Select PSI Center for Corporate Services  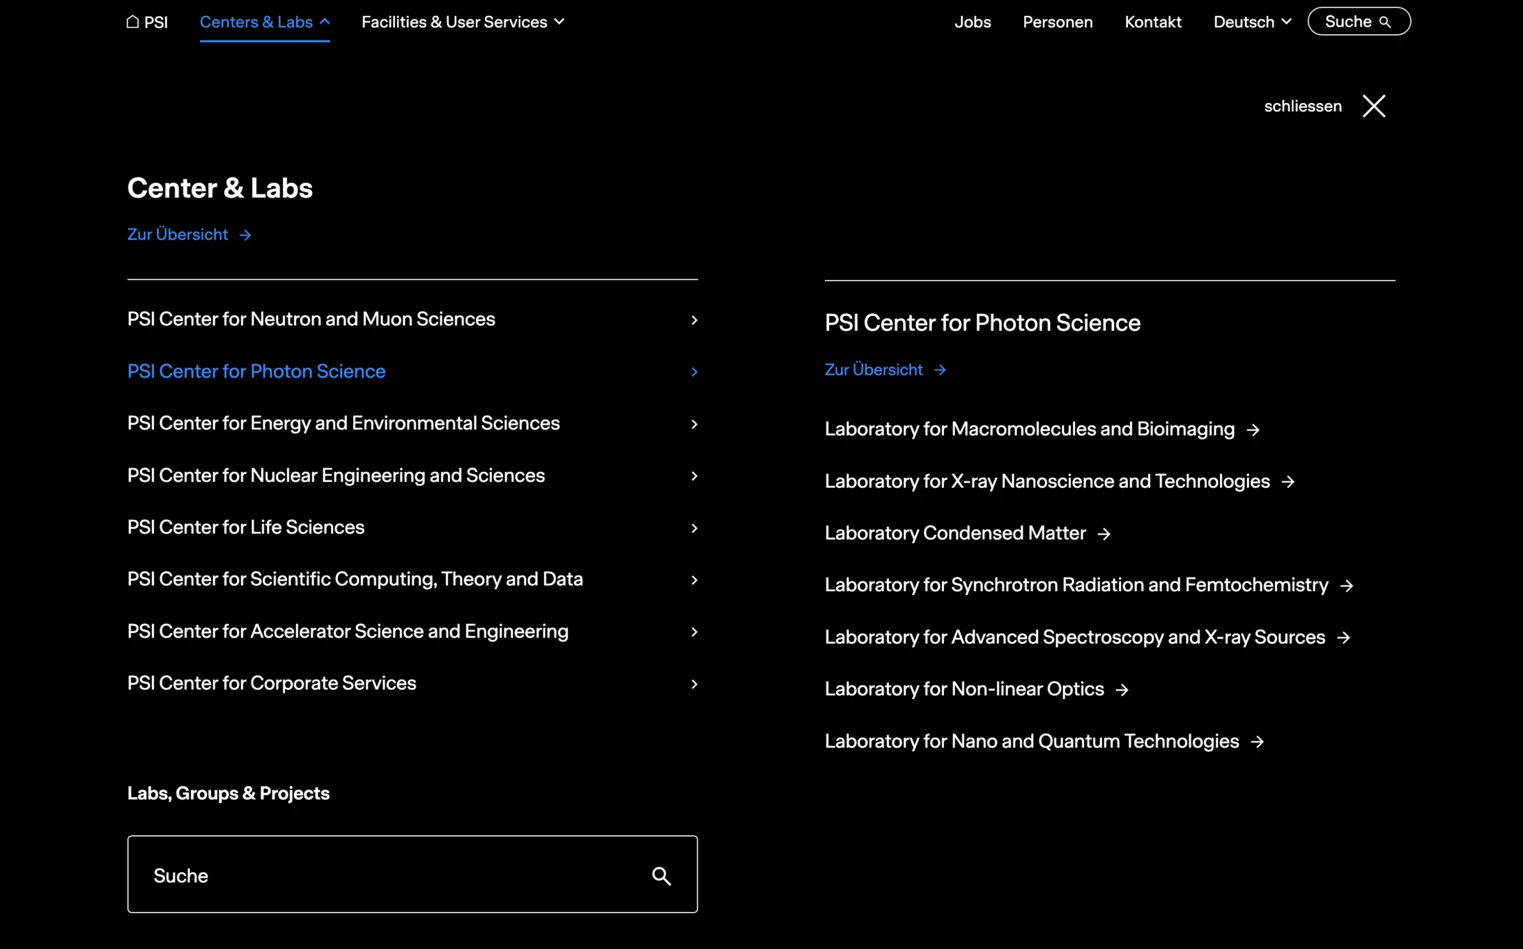[x=271, y=683]
